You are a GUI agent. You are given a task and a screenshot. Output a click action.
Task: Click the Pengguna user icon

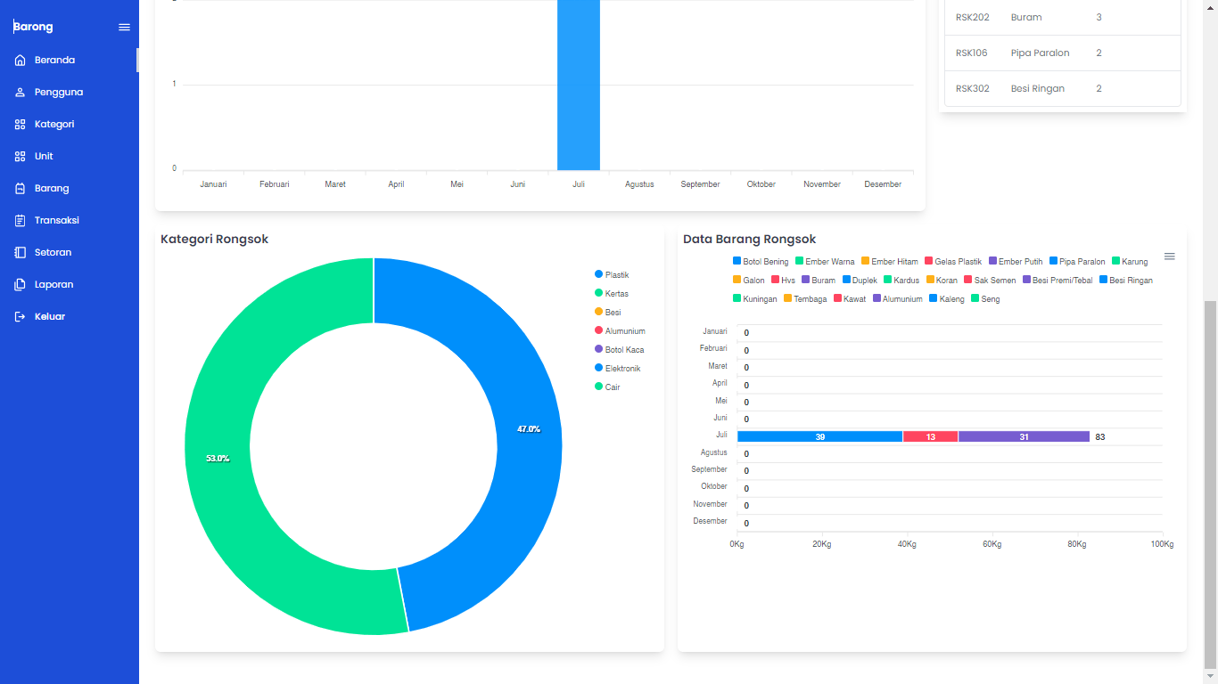point(21,93)
